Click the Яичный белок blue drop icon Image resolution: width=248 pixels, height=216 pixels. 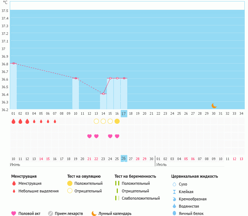[x=175, y=213]
